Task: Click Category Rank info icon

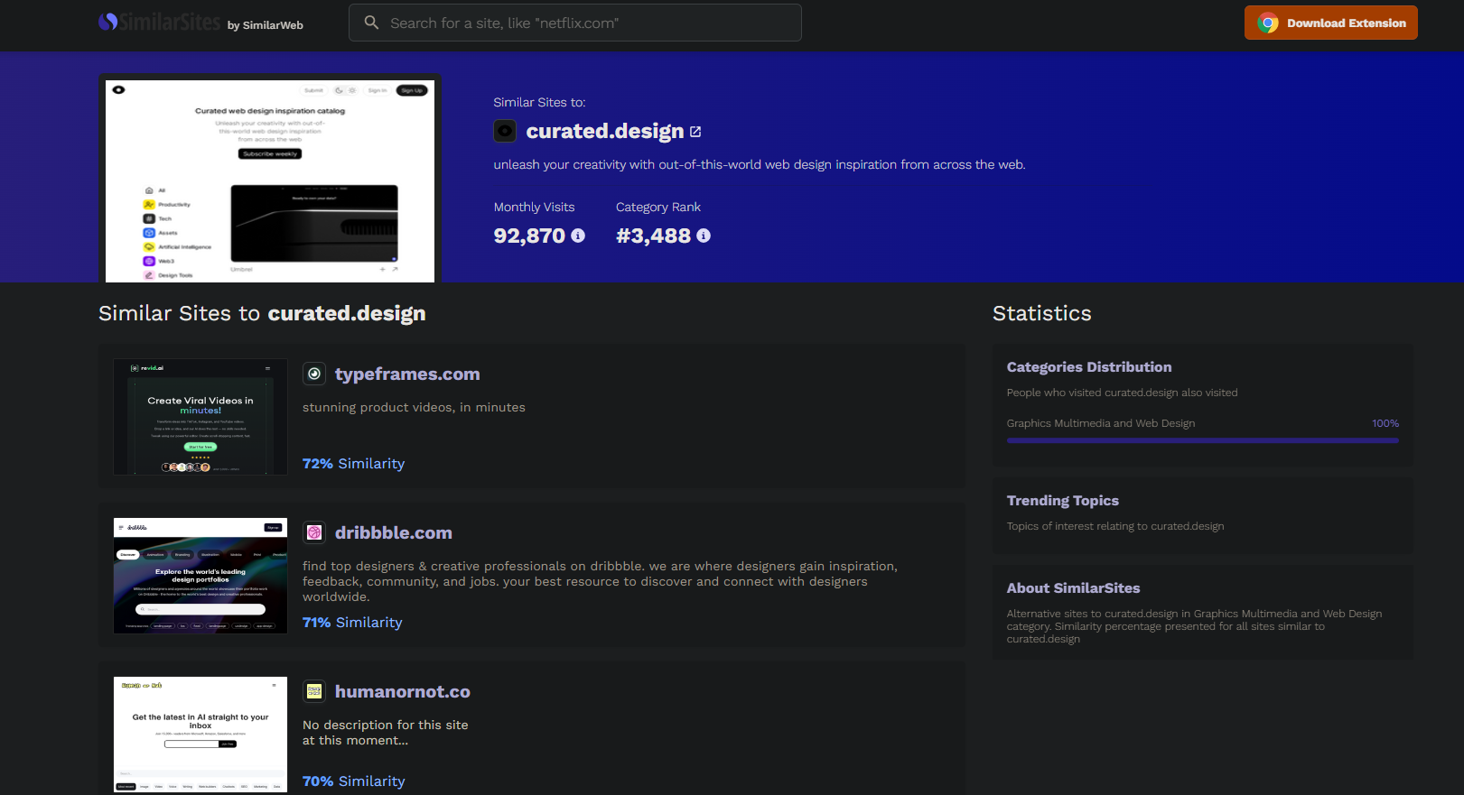Action: coord(704,236)
